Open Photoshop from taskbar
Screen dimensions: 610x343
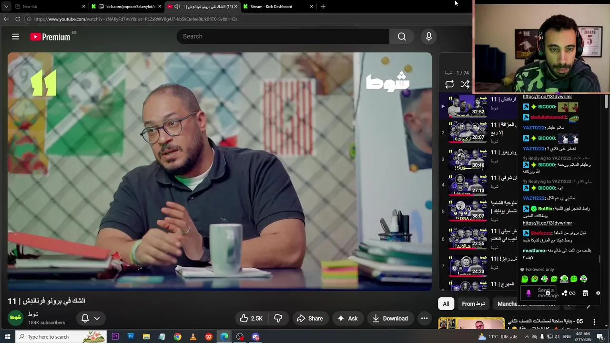(x=131, y=337)
